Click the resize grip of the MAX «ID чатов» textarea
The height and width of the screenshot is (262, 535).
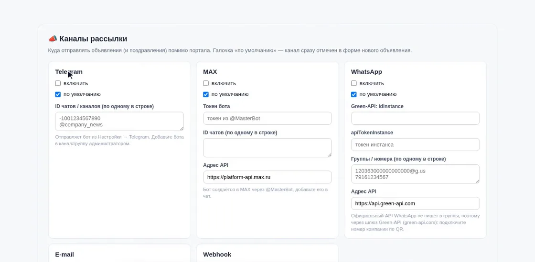click(x=330, y=155)
